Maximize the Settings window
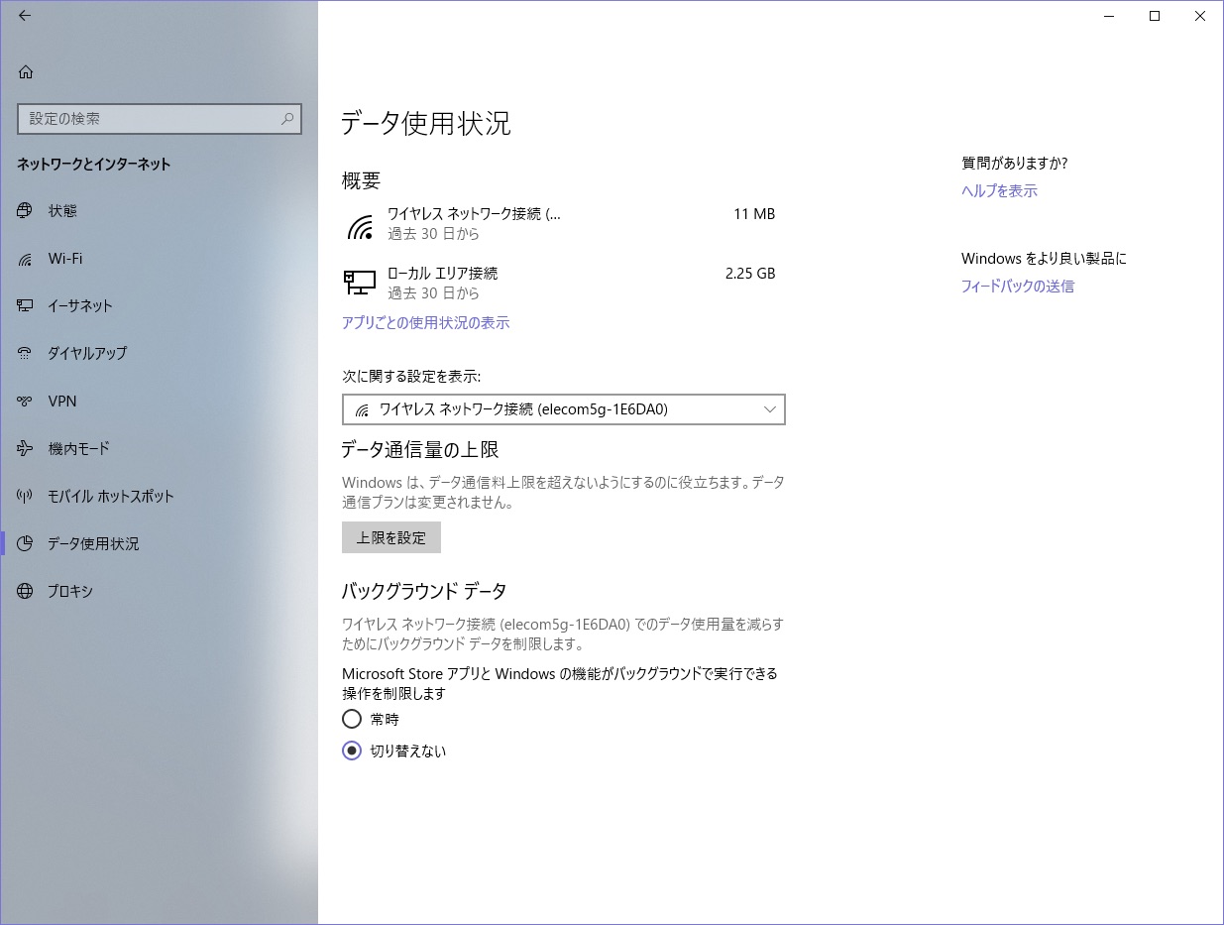The image size is (1224, 925). [x=1154, y=16]
